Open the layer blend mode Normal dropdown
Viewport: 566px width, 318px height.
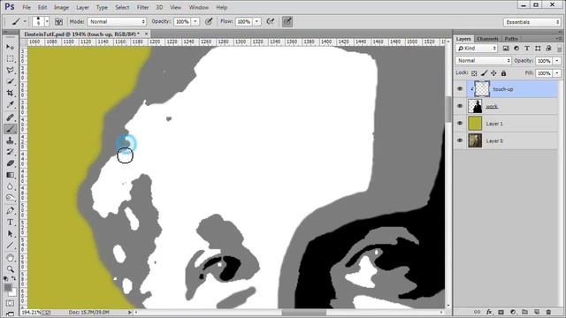tap(484, 61)
